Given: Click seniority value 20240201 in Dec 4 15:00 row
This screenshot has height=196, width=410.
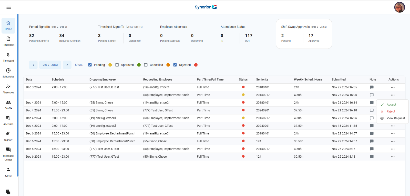Looking at the screenshot, I should click(x=263, y=110).
